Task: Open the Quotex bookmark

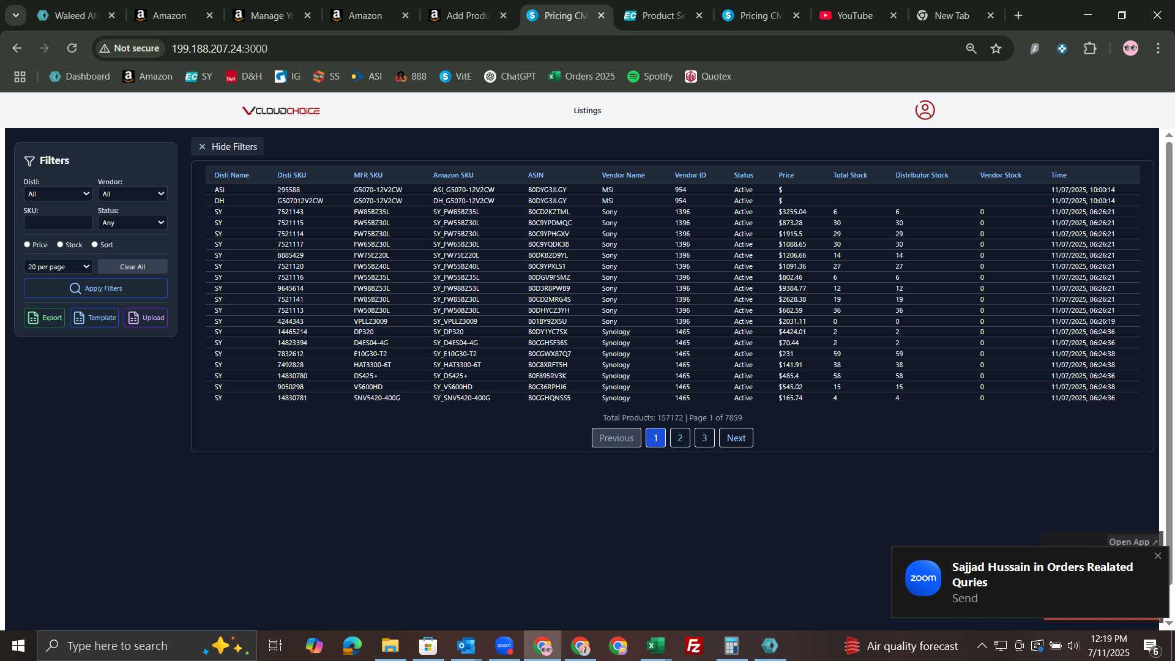Action: click(x=708, y=77)
